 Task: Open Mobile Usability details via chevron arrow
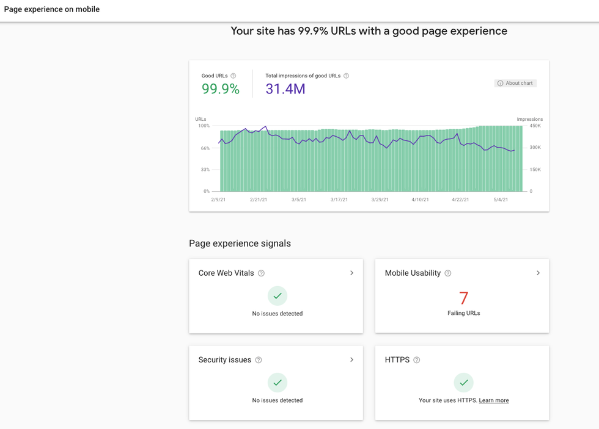[x=538, y=273]
